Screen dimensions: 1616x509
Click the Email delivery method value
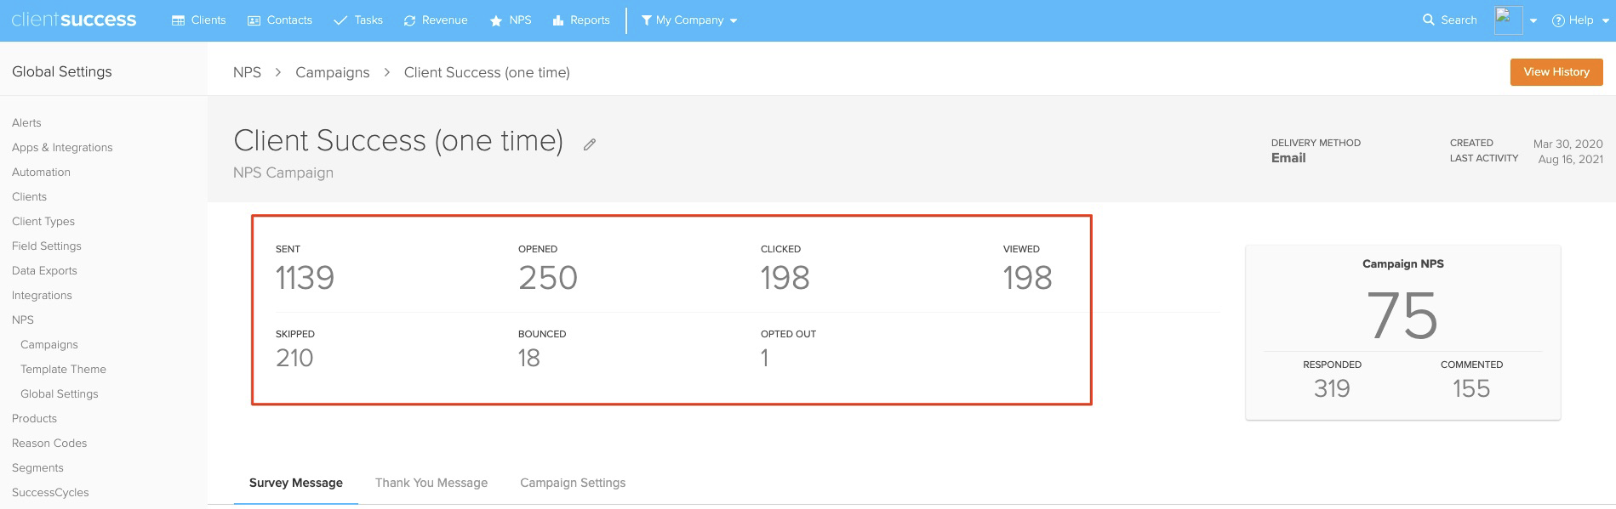coord(1288,158)
